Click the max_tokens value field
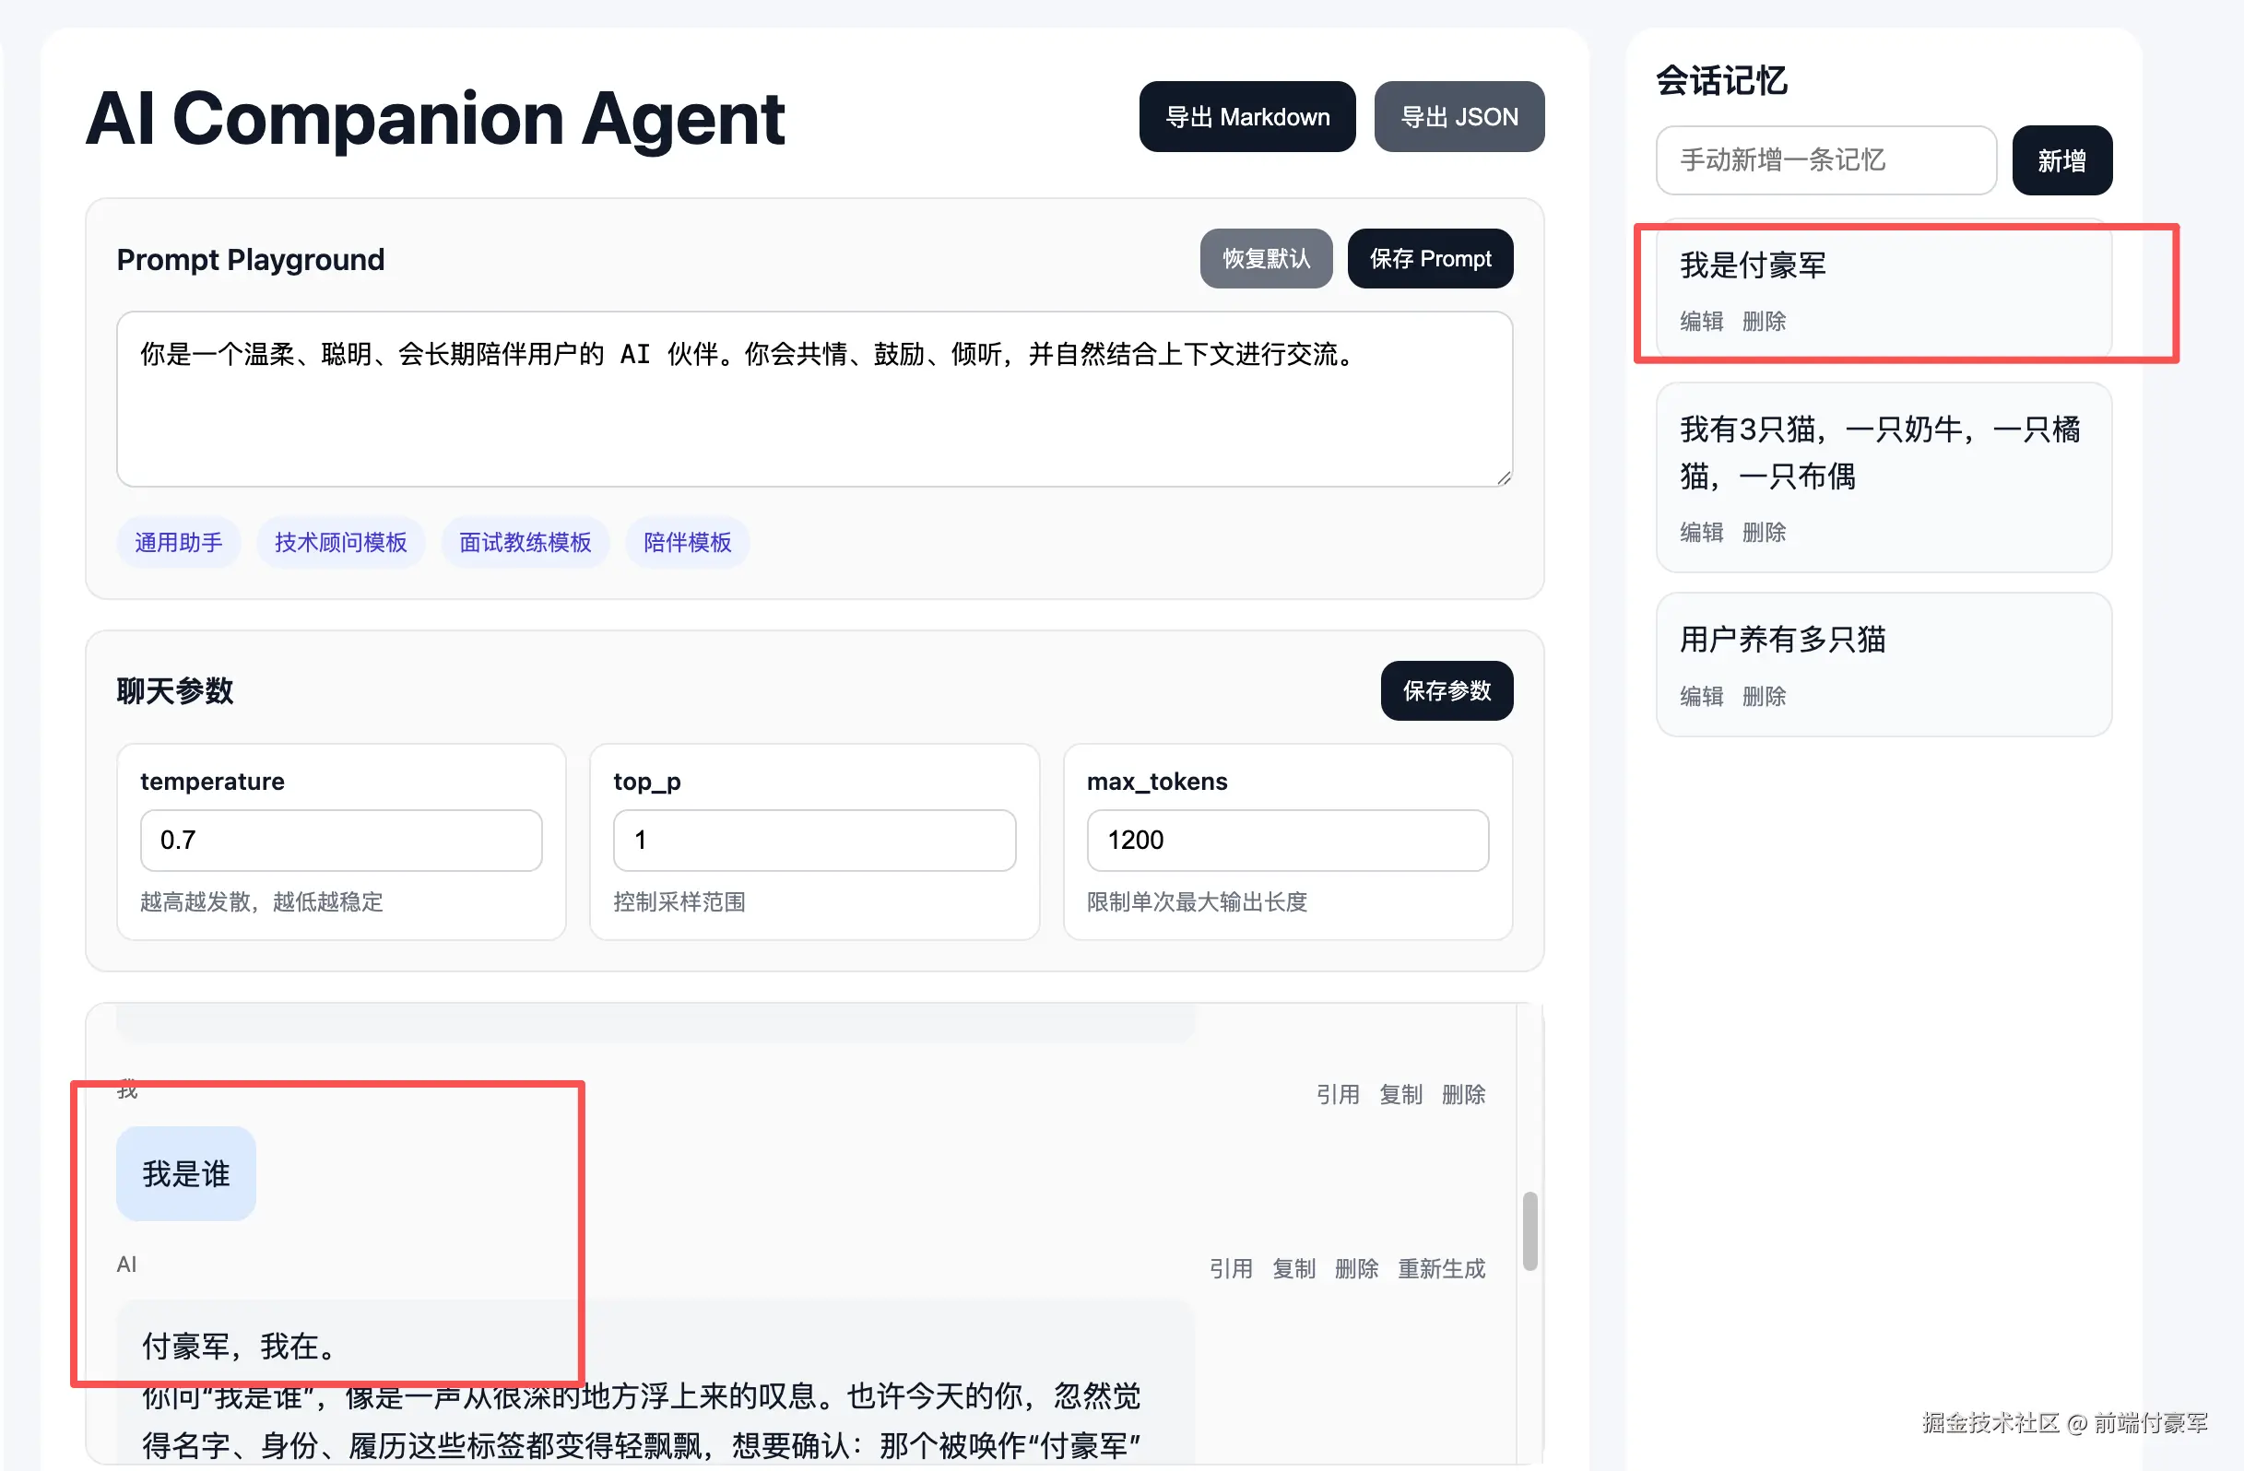This screenshot has height=1471, width=2244. [x=1287, y=840]
